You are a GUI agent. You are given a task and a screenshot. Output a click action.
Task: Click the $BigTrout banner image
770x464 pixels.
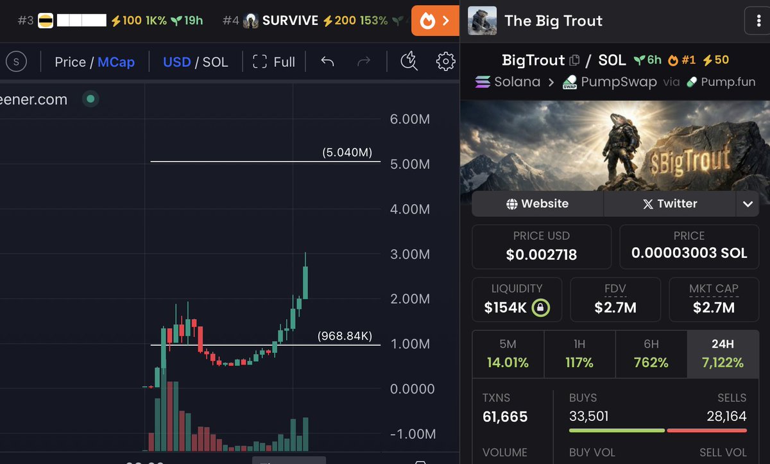click(x=615, y=145)
